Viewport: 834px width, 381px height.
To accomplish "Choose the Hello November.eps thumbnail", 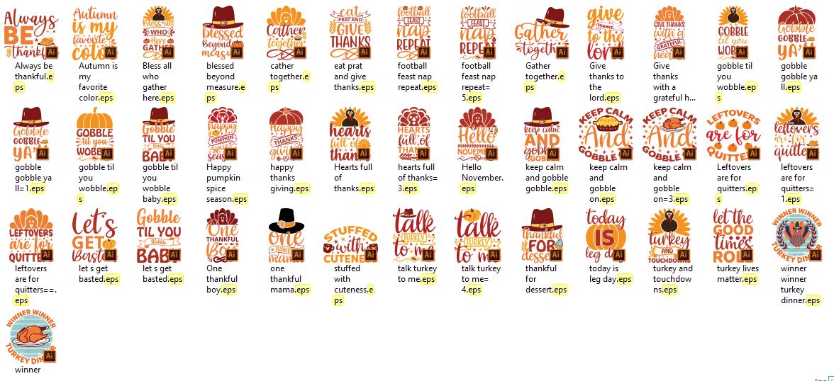I will [478, 134].
